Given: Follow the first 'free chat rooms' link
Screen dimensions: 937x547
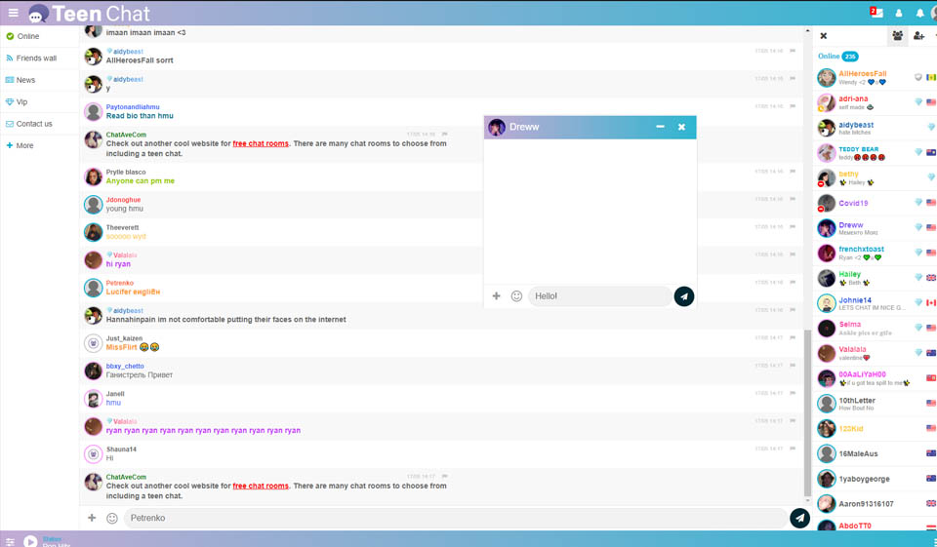Looking at the screenshot, I should (x=261, y=143).
